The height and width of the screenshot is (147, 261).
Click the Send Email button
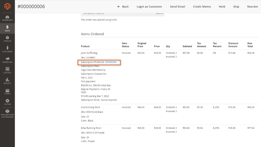tap(177, 6)
